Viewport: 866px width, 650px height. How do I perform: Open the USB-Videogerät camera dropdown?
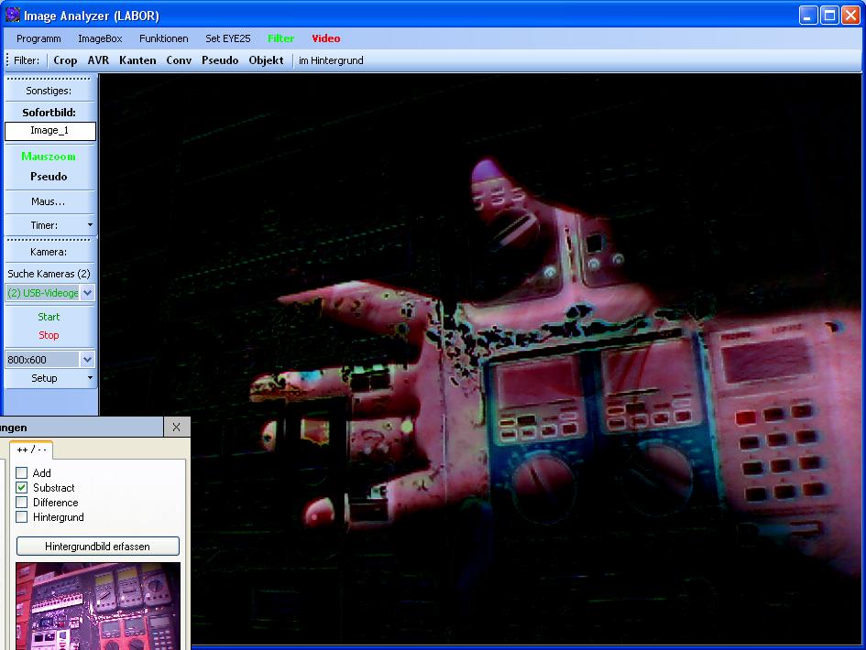point(88,293)
